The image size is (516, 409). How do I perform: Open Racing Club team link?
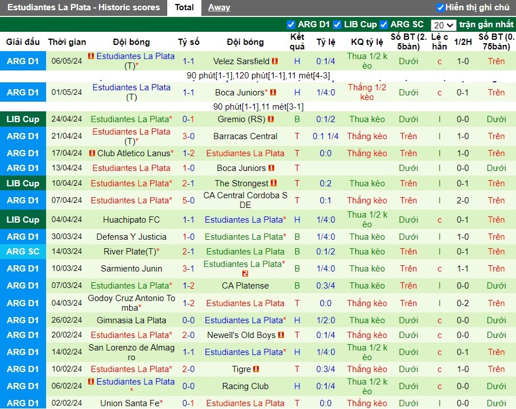click(245, 386)
